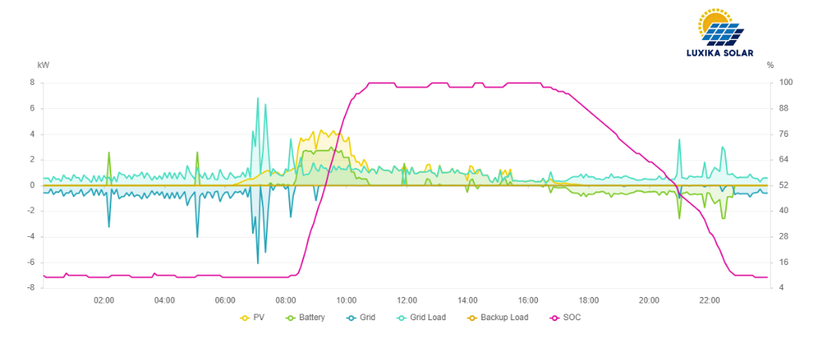Click the kW axis unit label
The height and width of the screenshot is (341, 818).
click(43, 65)
